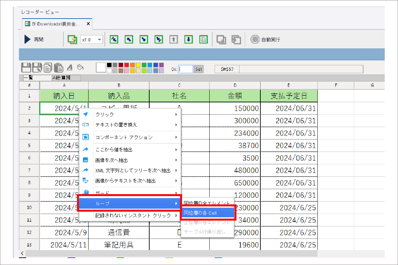Pick the purple color swatch in top row

(x=162, y=65)
